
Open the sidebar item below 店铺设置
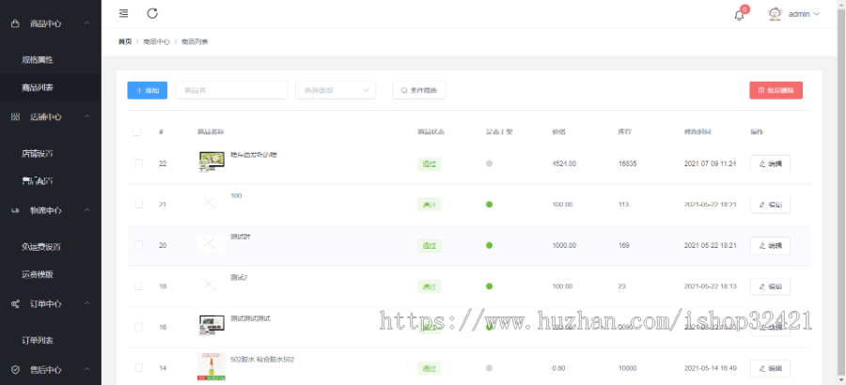38,180
